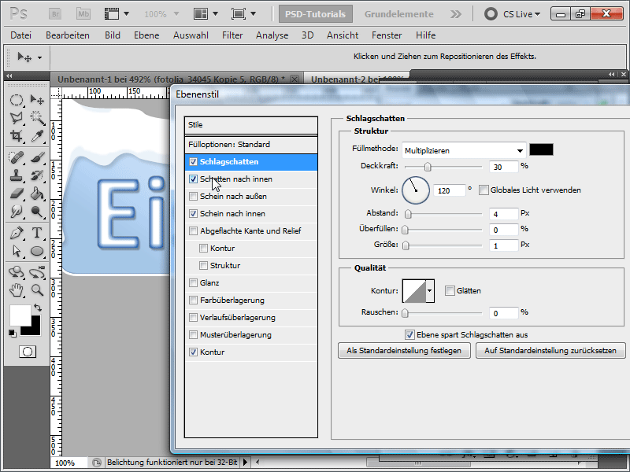Select the Zoom tool
The height and width of the screenshot is (472, 630).
[37, 289]
